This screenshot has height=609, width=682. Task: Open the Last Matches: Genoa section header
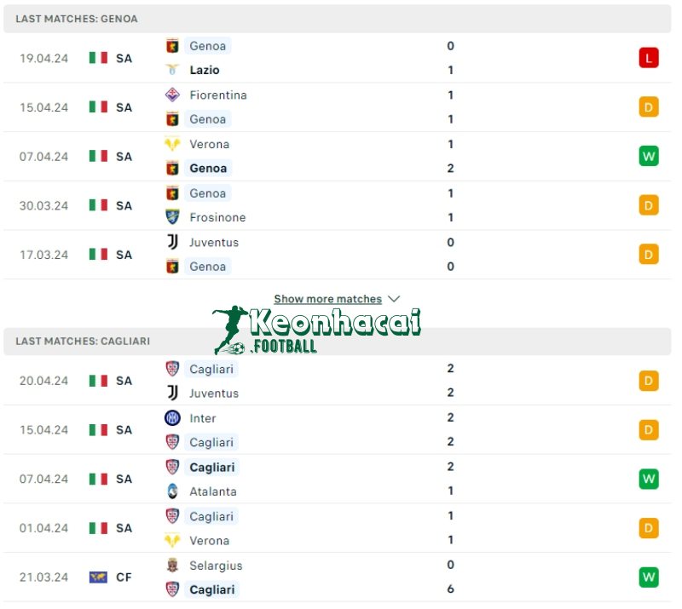click(x=77, y=19)
